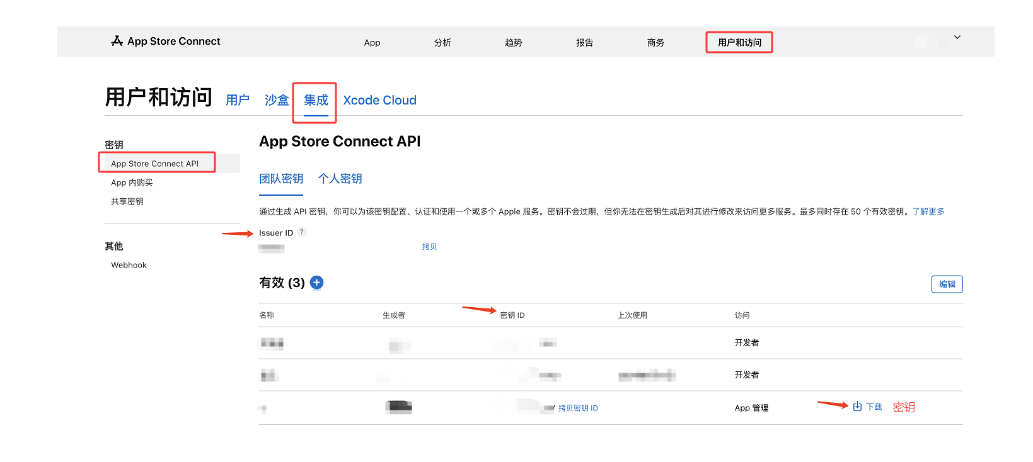Screen dimensions: 1033x462
Task: Select App 内购买 in sidebar
Action: click(132, 183)
